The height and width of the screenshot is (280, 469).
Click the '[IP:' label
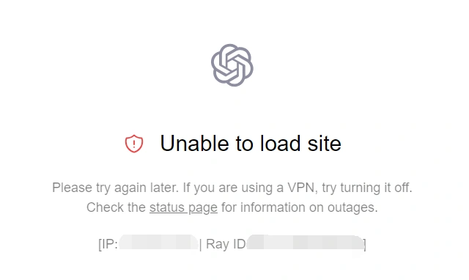(x=108, y=244)
